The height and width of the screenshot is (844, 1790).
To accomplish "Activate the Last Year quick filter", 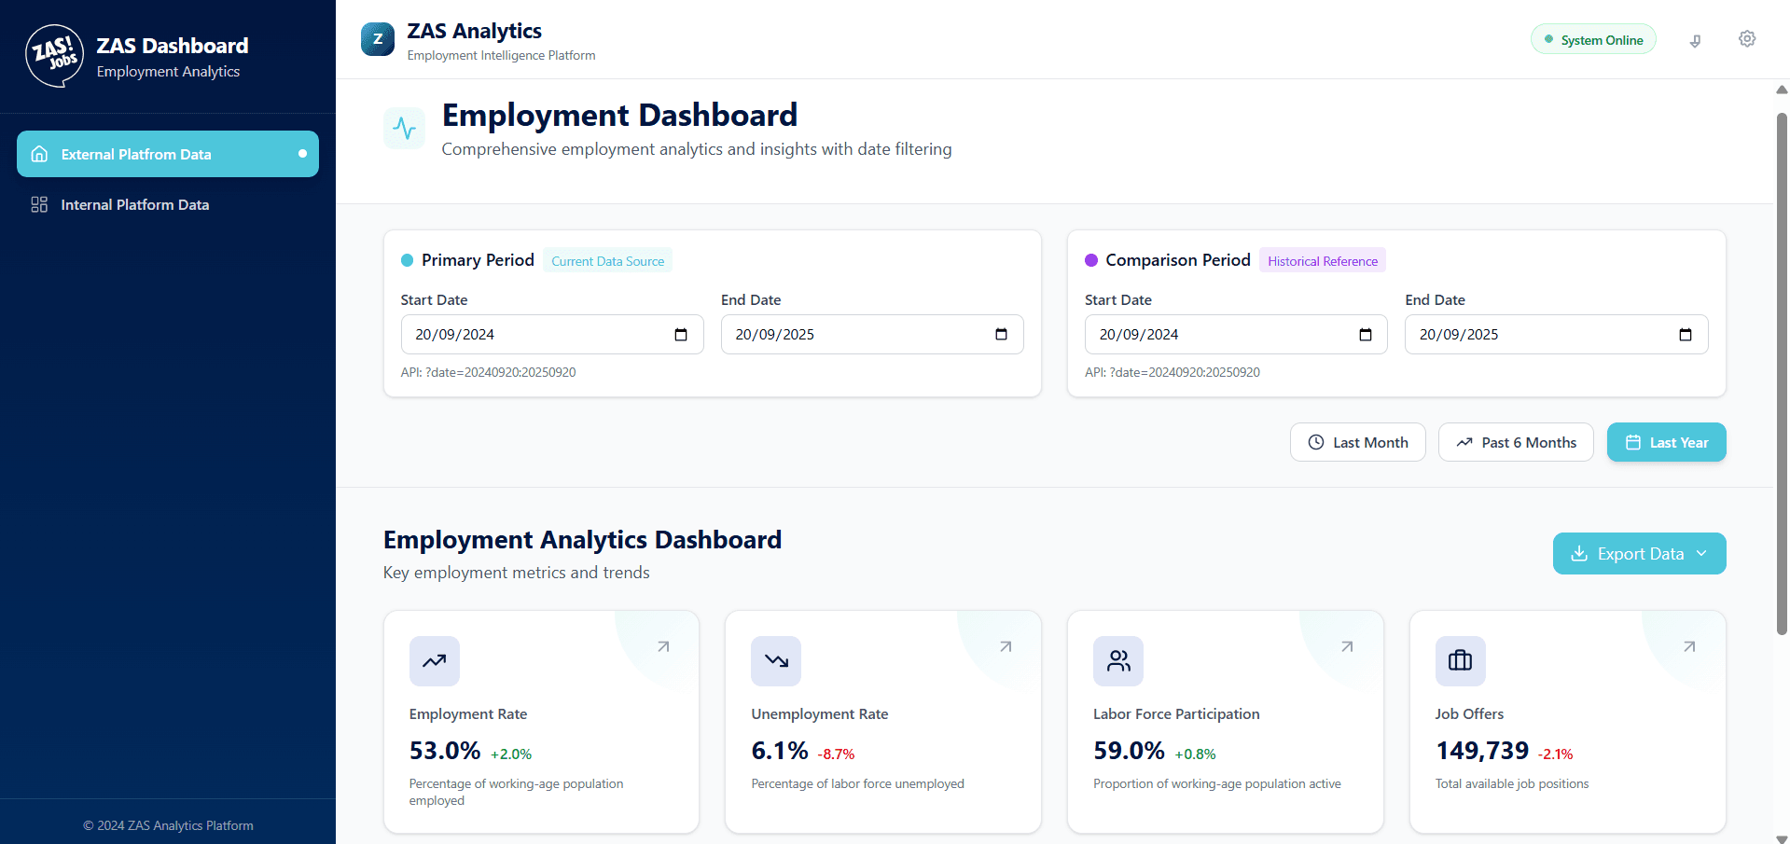I will 1666,442.
